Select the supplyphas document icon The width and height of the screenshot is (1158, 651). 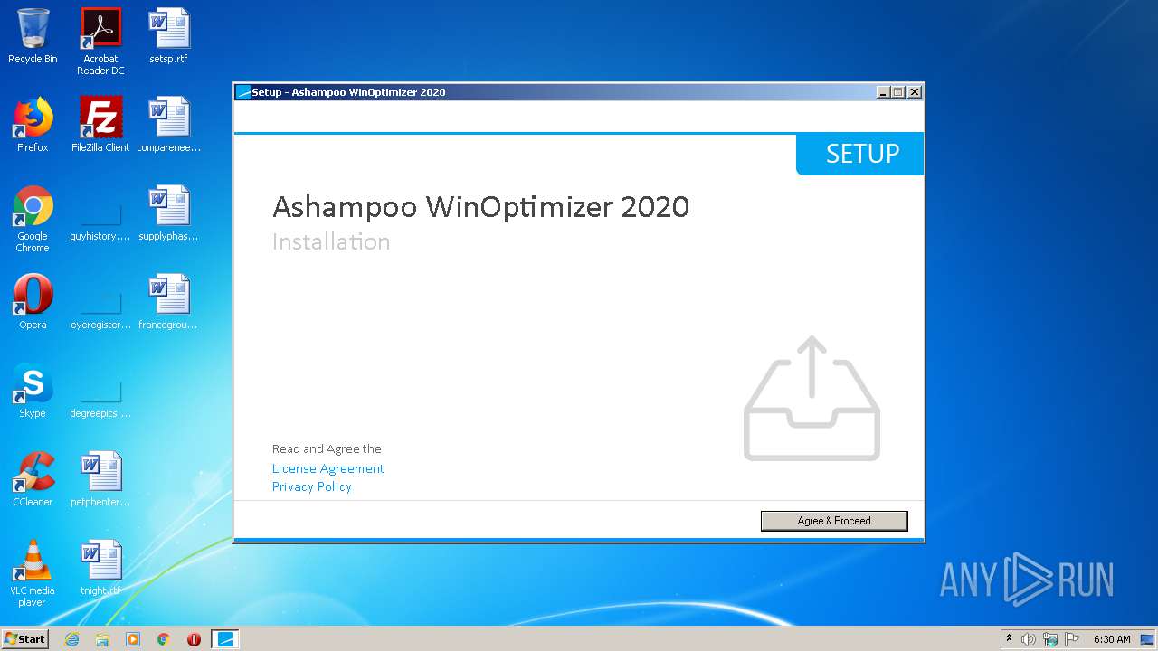tap(168, 214)
